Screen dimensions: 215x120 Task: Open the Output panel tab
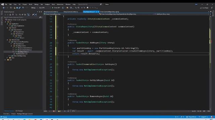coord(13,114)
